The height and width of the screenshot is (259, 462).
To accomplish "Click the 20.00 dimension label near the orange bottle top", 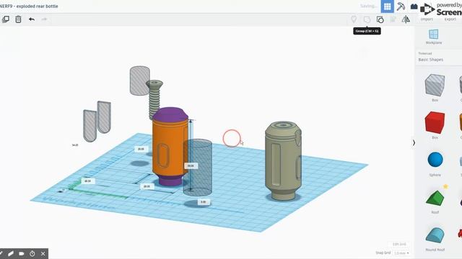I will pos(141,149).
